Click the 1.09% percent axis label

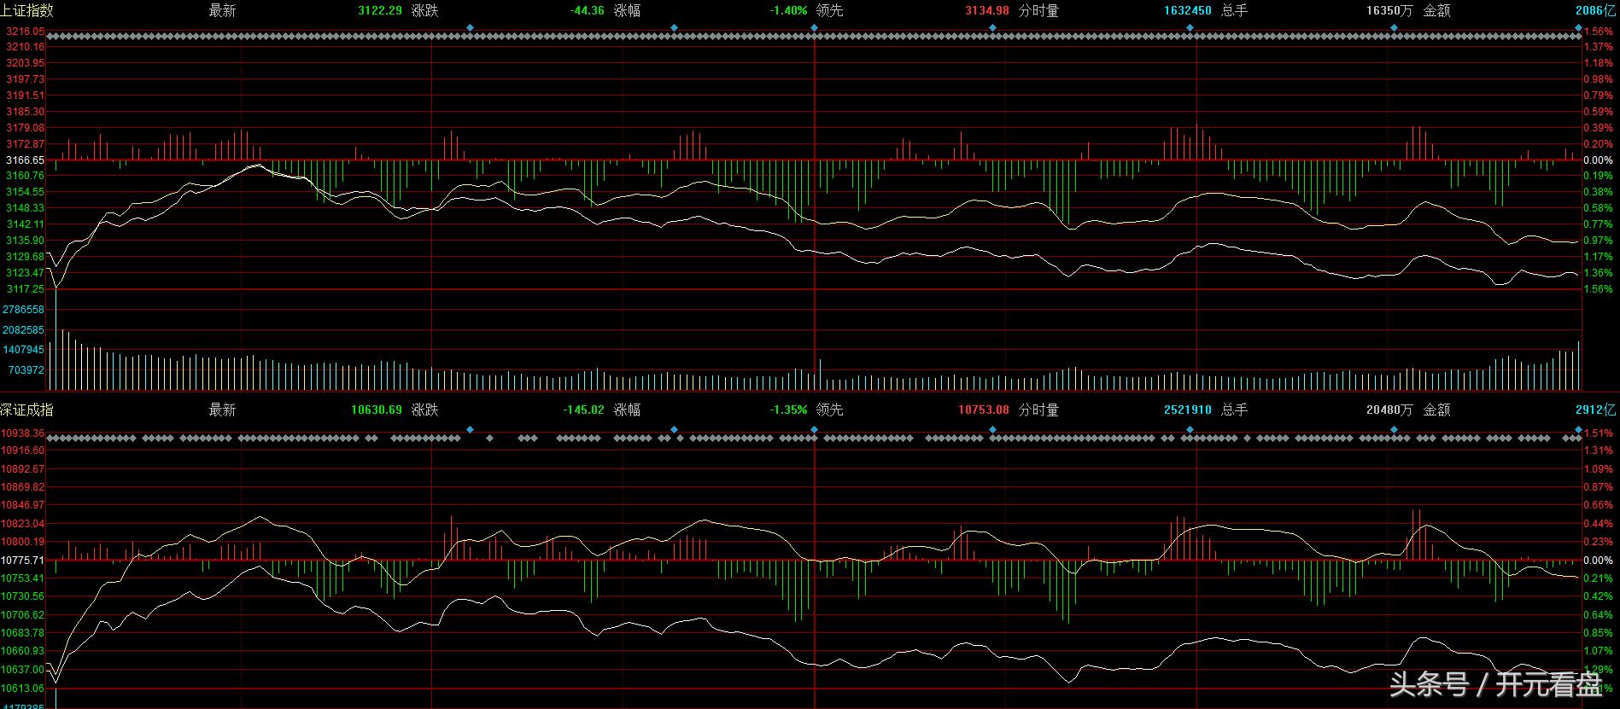tap(1599, 469)
